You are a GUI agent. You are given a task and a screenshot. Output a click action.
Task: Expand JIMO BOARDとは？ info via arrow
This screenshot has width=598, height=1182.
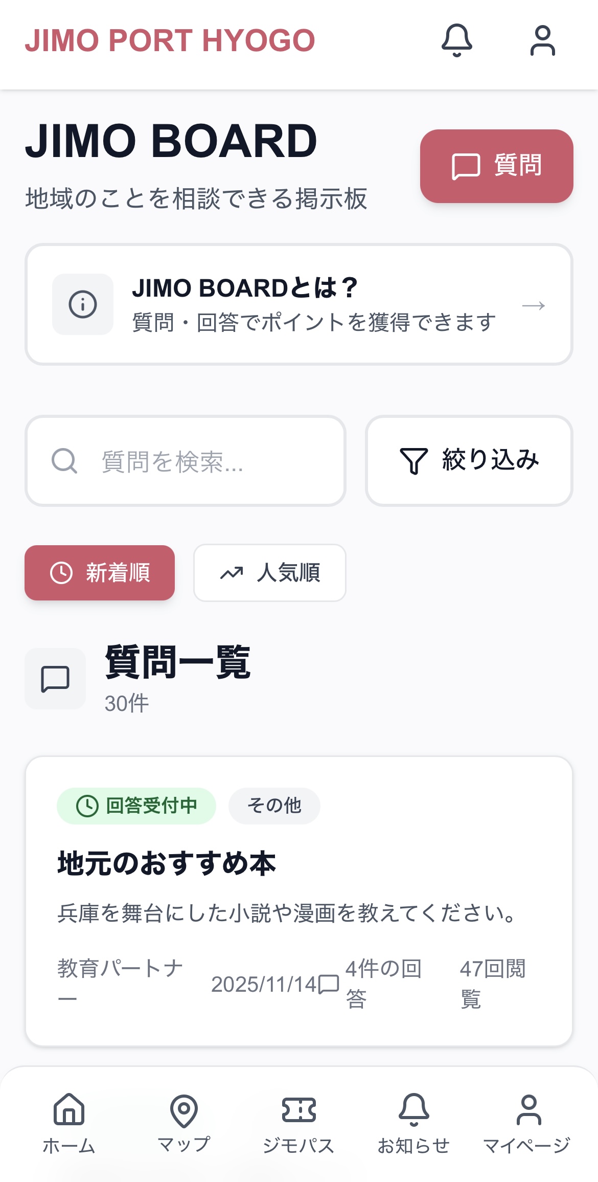534,306
